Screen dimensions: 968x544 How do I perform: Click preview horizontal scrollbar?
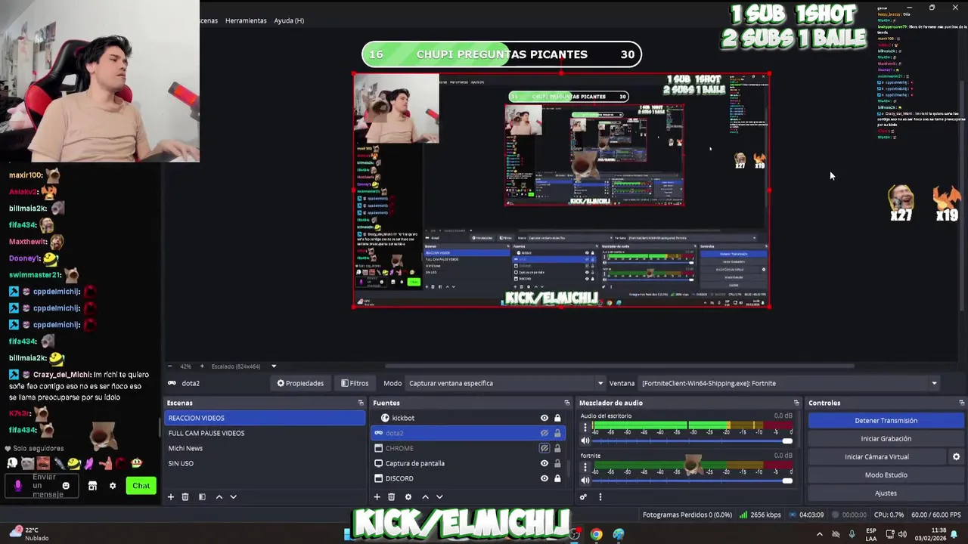coord(620,366)
